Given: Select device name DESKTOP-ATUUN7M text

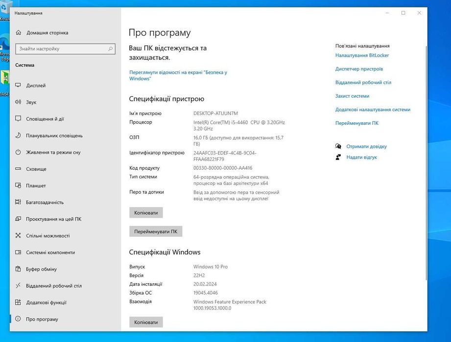Looking at the screenshot, I should [x=216, y=113].
